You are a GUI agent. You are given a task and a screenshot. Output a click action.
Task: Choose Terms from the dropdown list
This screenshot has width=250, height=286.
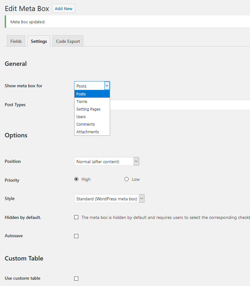(92, 101)
